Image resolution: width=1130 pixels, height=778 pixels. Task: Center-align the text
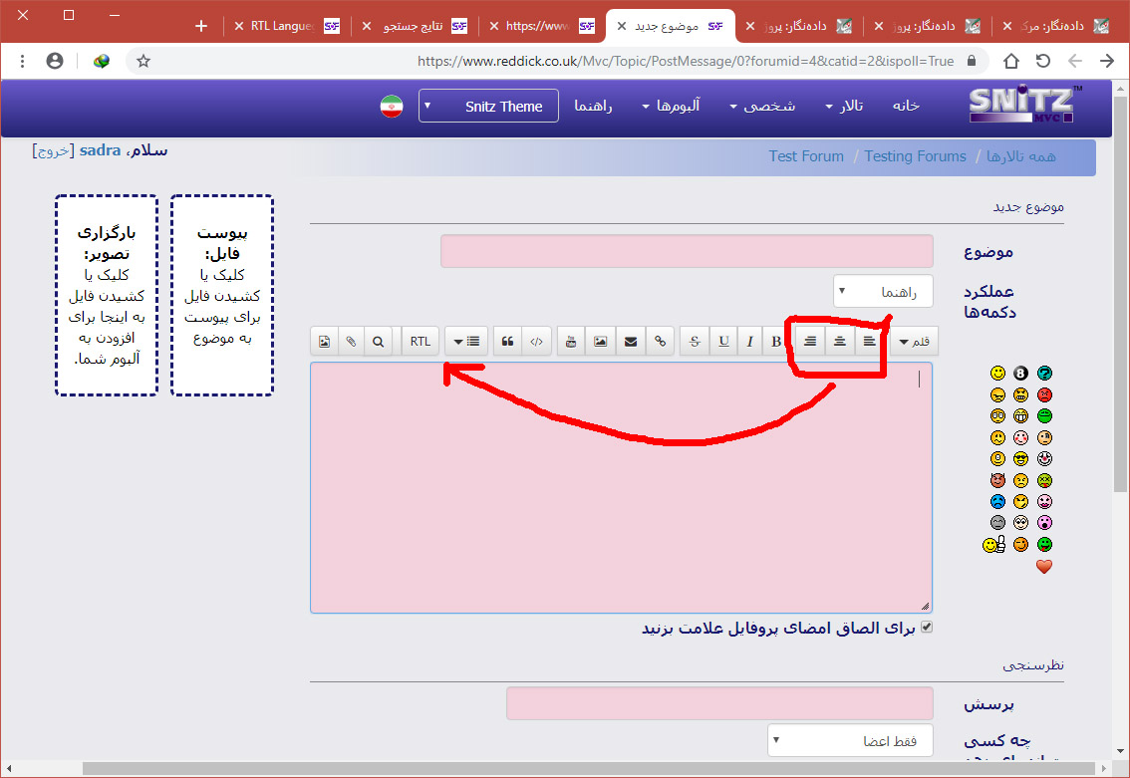click(x=840, y=342)
